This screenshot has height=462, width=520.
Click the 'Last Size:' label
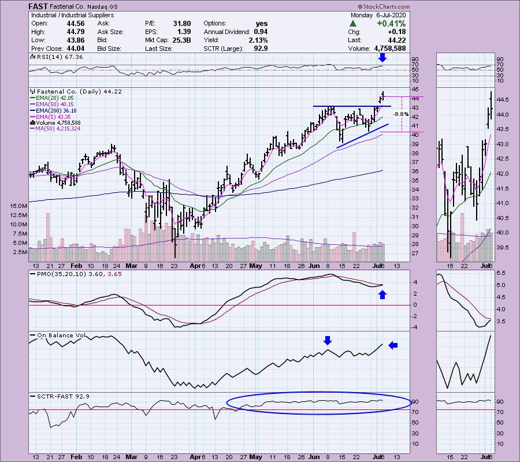[x=158, y=49]
